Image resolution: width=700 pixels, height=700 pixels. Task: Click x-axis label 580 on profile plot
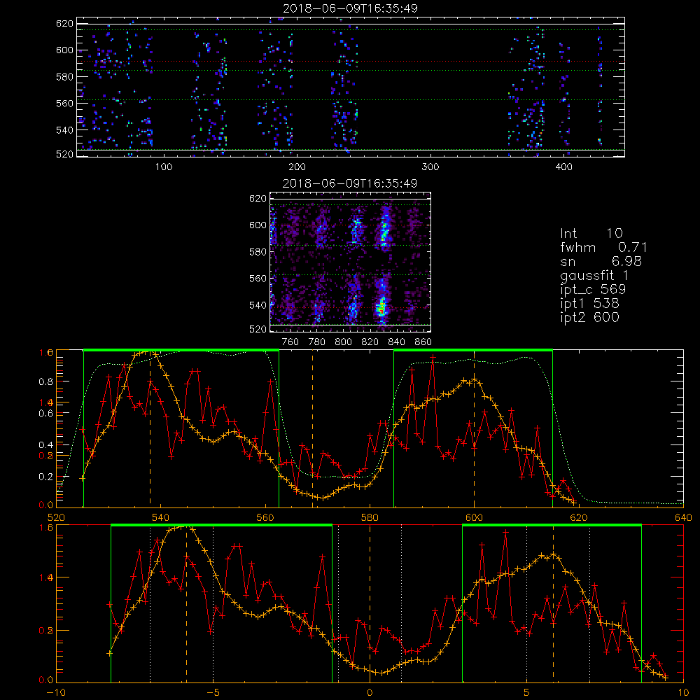370,518
